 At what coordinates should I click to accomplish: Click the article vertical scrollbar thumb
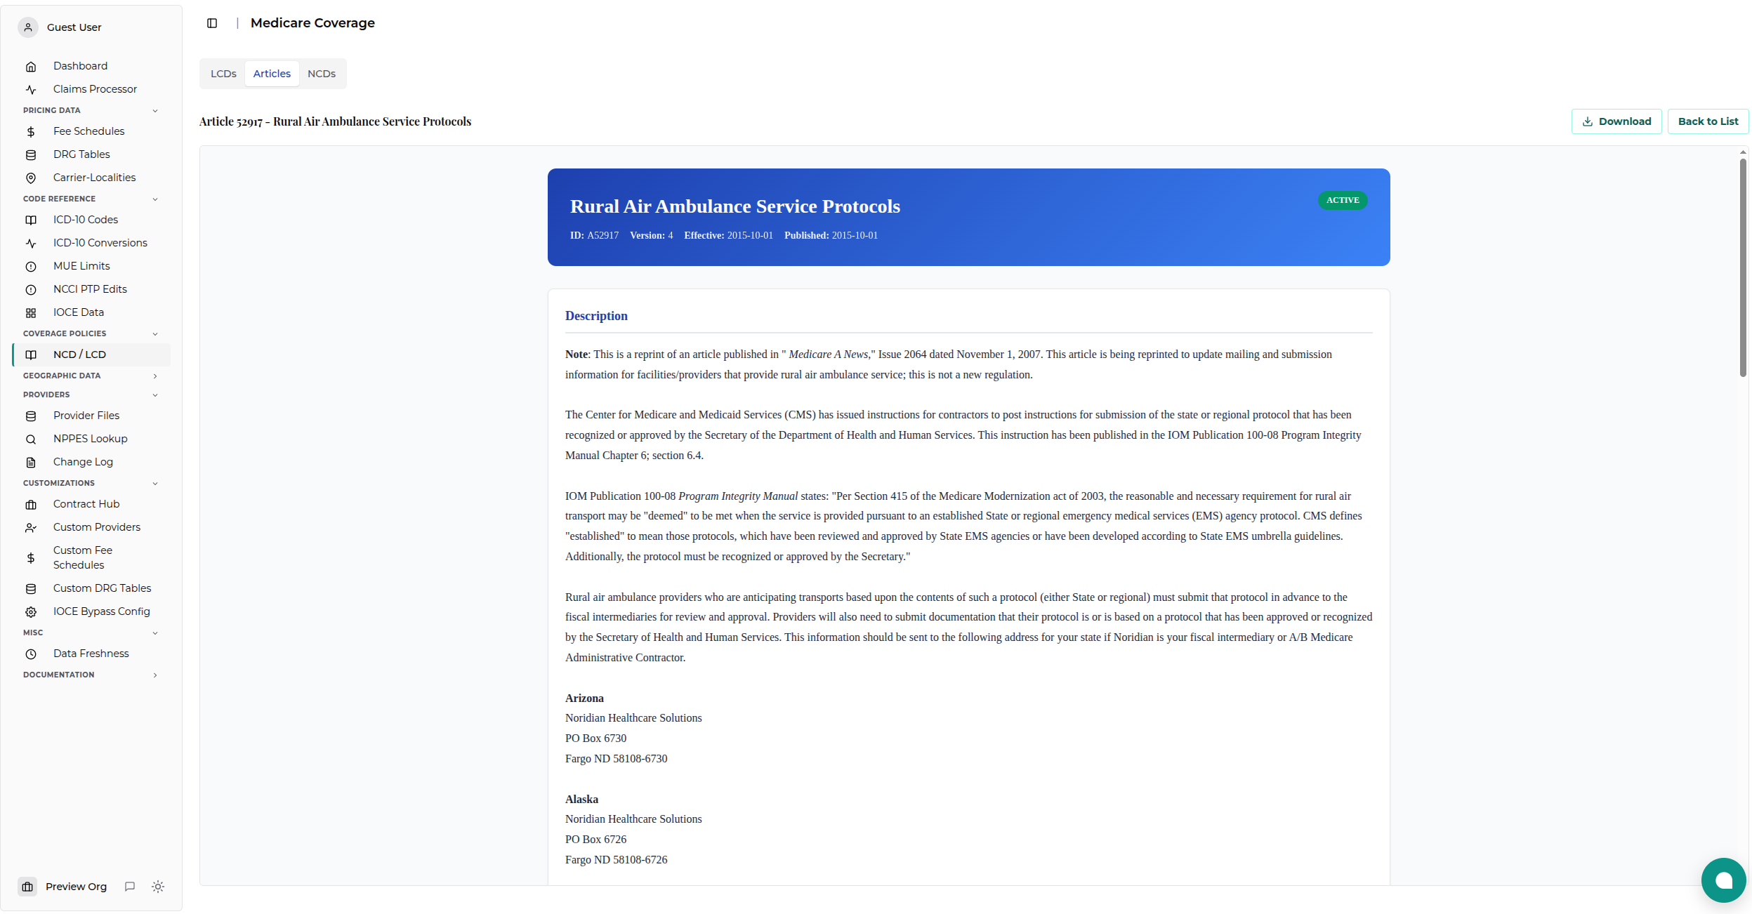[1743, 267]
